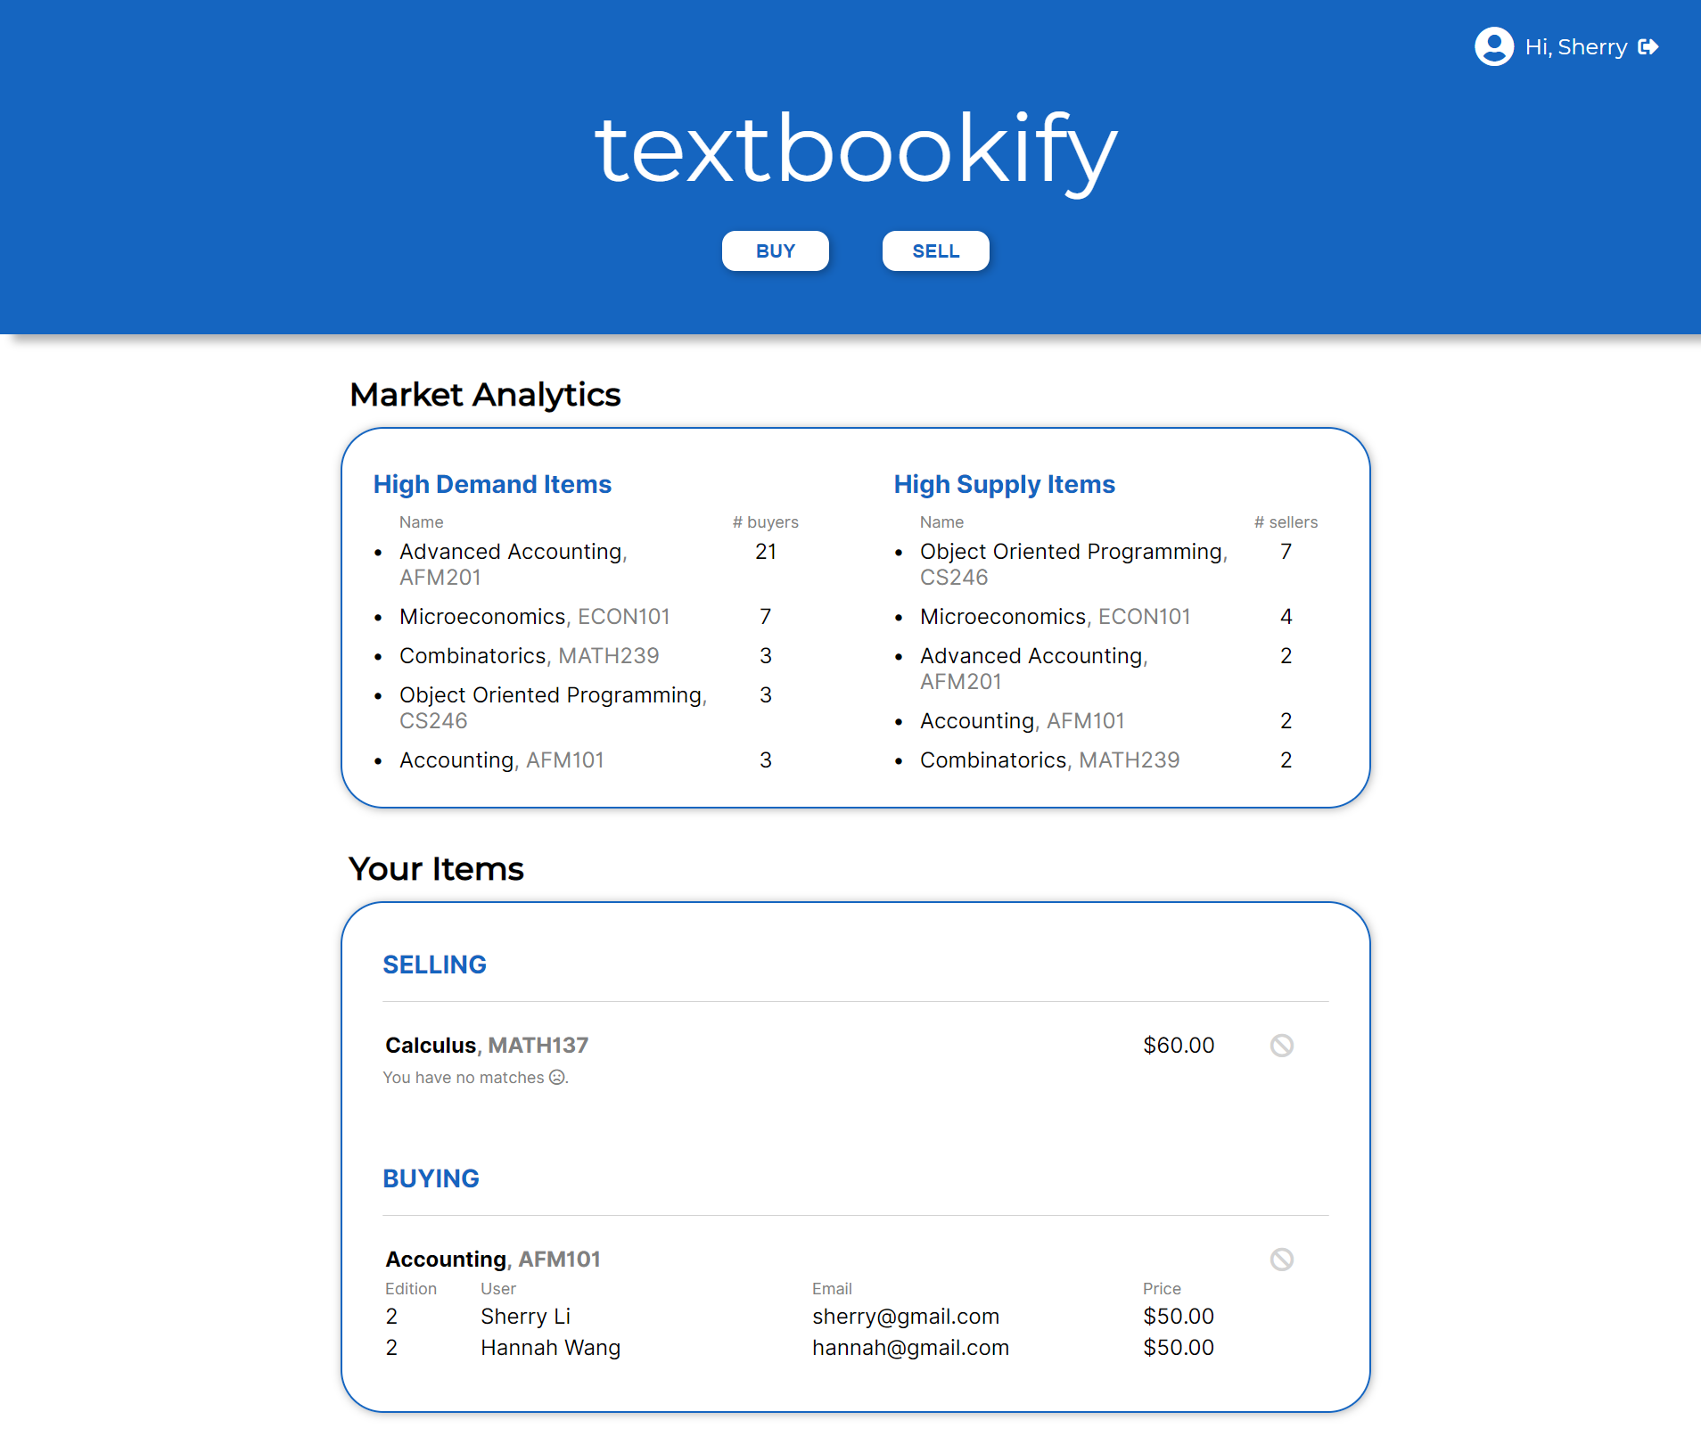Click the sad face emoji after no matches

[556, 1077]
